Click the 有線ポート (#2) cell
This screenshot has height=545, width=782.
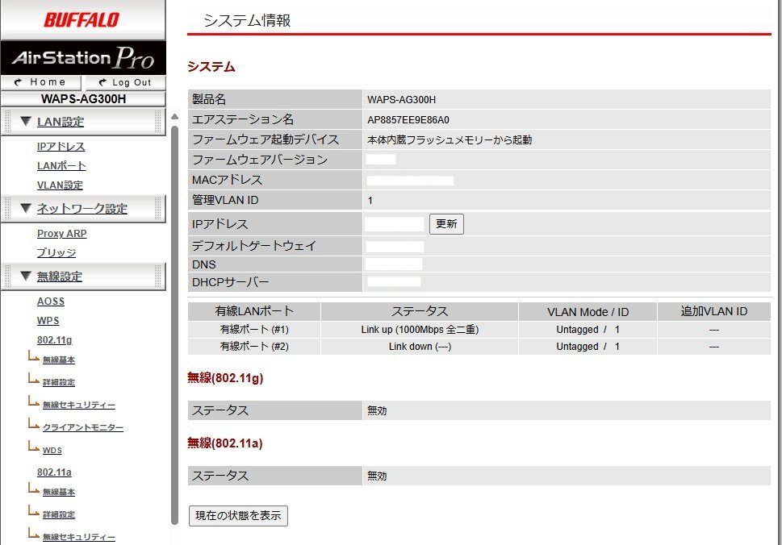pyautogui.click(x=254, y=347)
